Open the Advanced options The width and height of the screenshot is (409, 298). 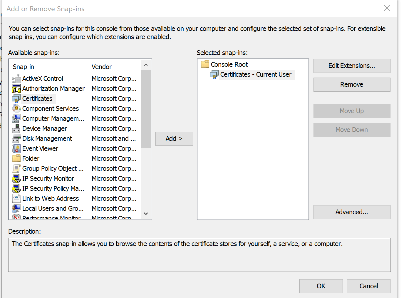coord(351,212)
